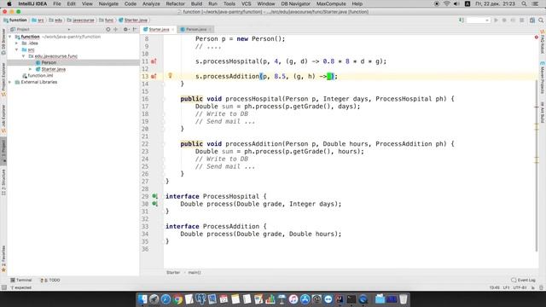Open the MaxCompute menu
This screenshot has width=546, height=307.
(331, 3)
